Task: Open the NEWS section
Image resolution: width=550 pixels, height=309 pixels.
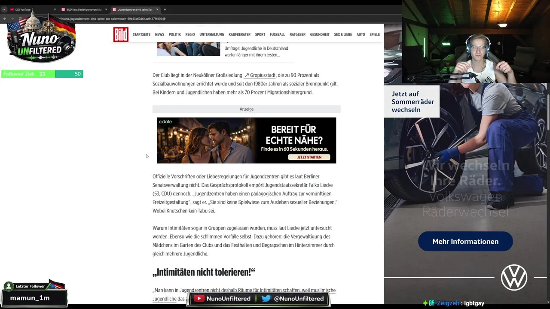Action: click(159, 34)
